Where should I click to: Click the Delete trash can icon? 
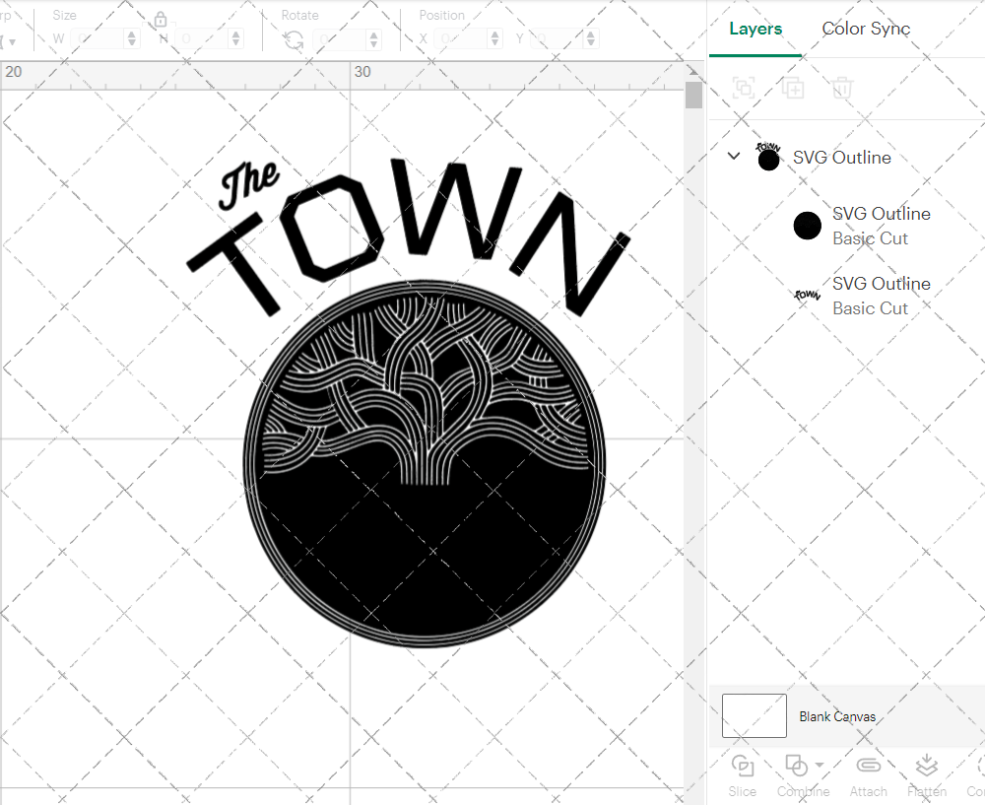coord(841,89)
